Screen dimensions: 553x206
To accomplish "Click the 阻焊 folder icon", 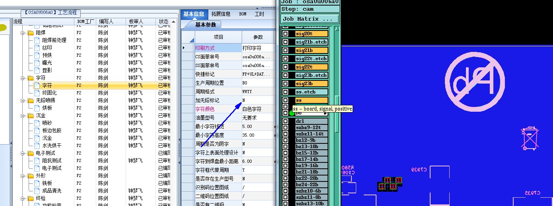I will coord(31,33).
